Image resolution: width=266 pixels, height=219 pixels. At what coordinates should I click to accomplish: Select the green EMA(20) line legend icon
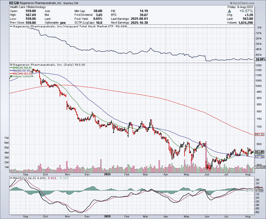11,68
